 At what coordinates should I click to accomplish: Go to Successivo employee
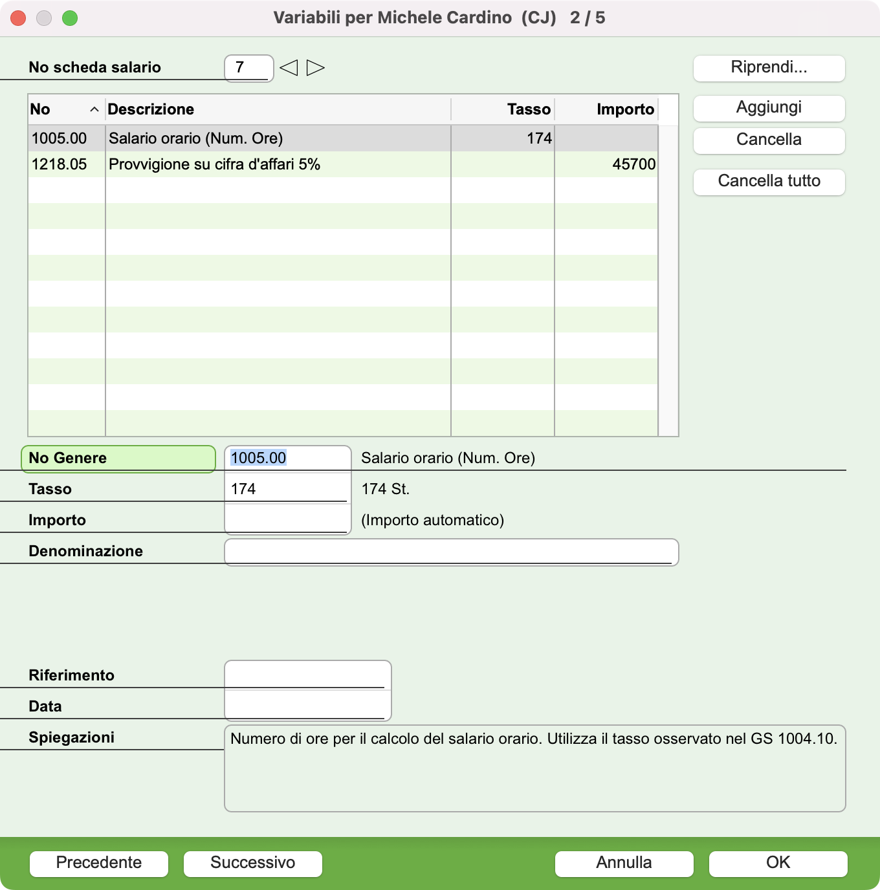coord(253,863)
